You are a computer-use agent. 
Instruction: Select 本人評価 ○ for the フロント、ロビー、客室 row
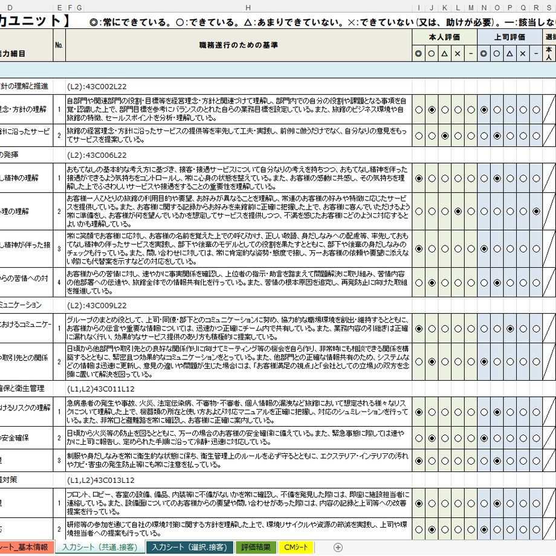coord(432,503)
